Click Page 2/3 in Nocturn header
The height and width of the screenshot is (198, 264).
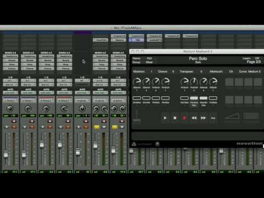tap(254, 62)
